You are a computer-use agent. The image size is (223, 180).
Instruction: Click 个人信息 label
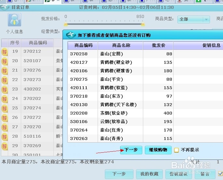click(x=15, y=32)
